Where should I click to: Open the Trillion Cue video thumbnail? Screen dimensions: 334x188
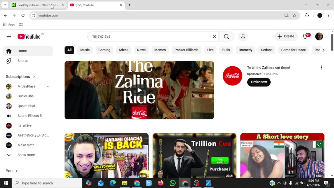tap(194, 156)
